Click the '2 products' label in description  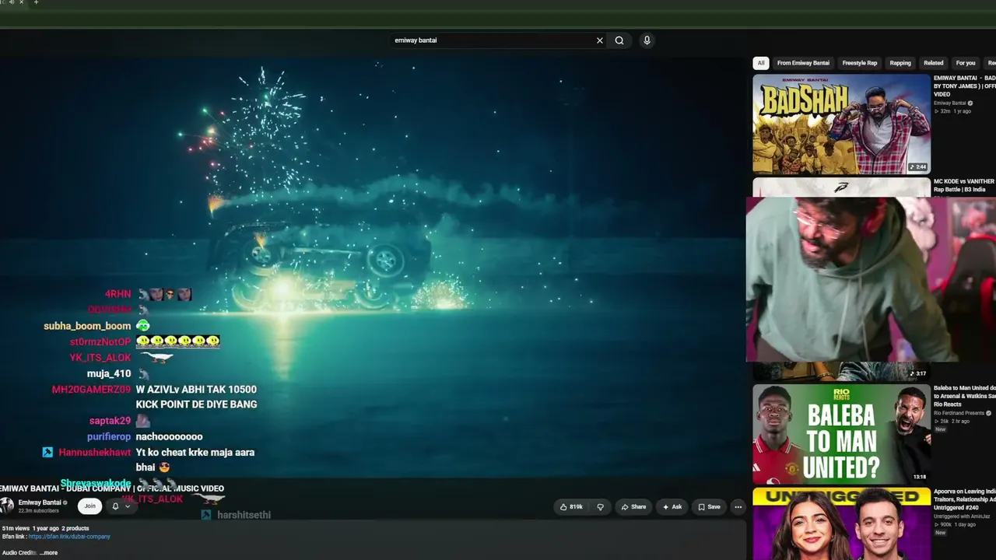[x=75, y=529]
